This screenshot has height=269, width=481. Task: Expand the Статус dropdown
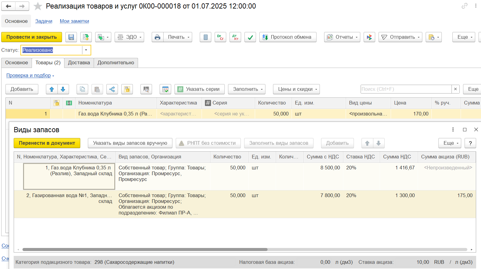pyautogui.click(x=86, y=50)
